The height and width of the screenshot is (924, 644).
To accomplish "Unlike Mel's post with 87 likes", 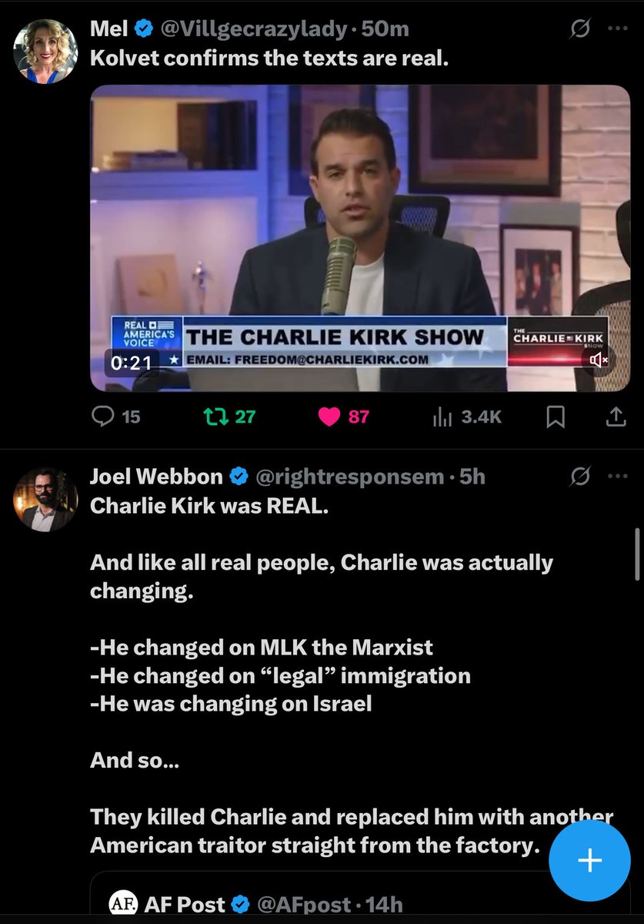I will tap(343, 417).
